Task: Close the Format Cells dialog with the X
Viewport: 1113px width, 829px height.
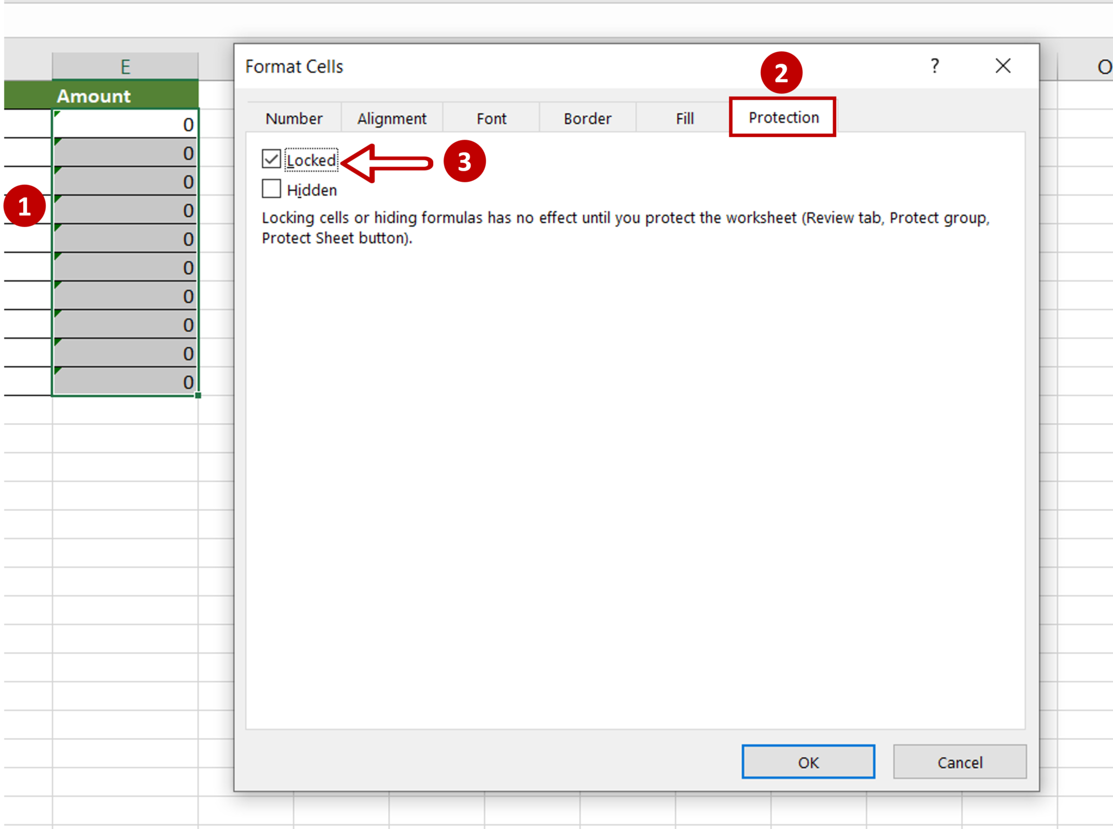Action: (x=1003, y=66)
